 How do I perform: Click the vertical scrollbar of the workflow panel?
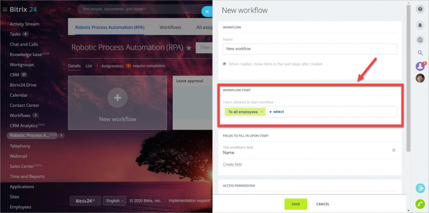pos(408,78)
